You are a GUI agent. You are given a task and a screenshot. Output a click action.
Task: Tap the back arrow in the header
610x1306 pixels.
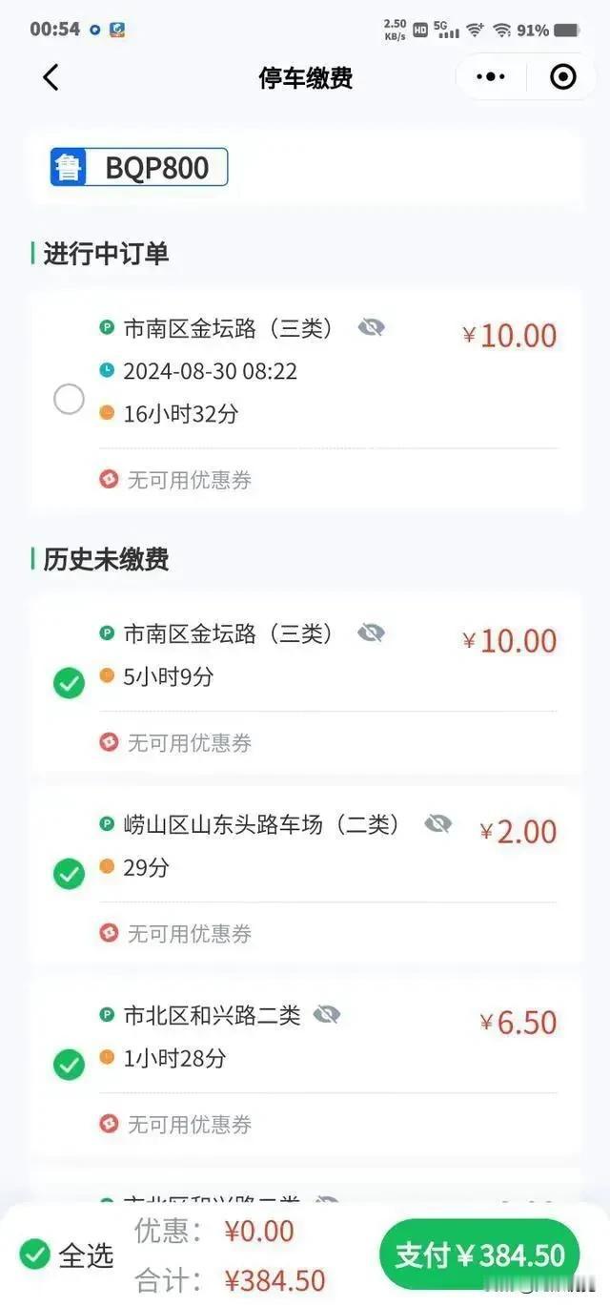[51, 77]
